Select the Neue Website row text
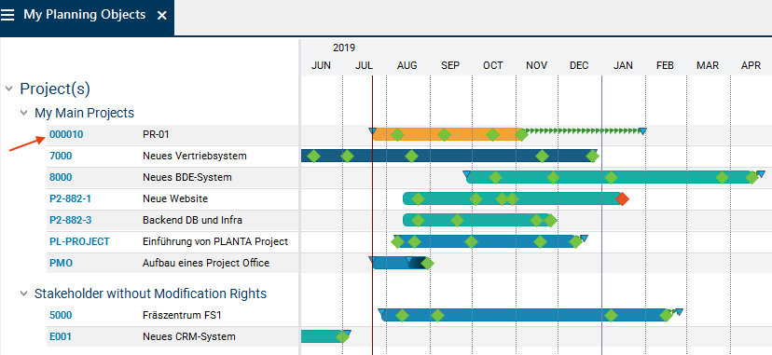This screenshot has height=355, width=772. pyautogui.click(x=175, y=198)
